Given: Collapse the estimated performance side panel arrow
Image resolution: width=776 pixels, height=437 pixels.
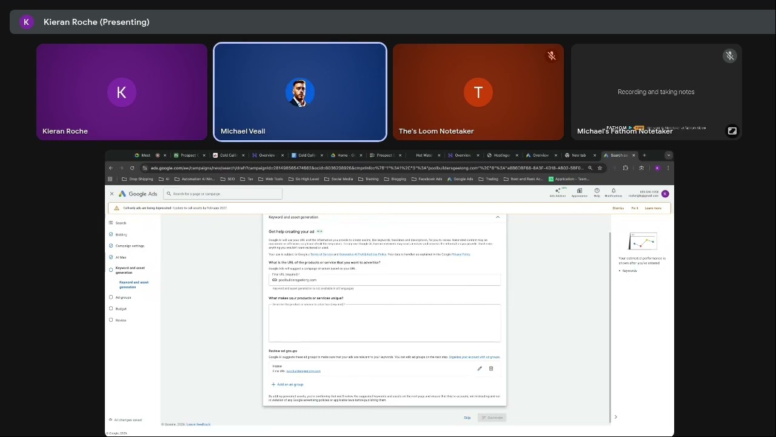Looking at the screenshot, I should [x=615, y=417].
